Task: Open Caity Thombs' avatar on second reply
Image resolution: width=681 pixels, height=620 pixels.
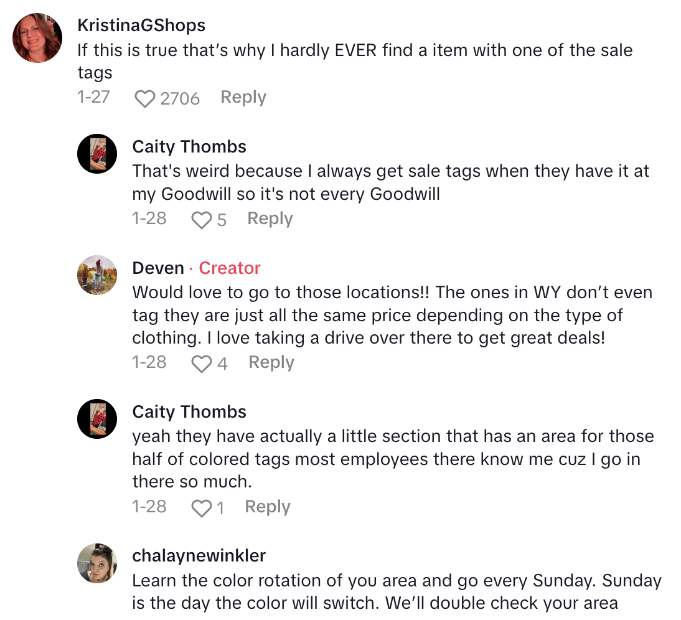Action: click(x=97, y=418)
